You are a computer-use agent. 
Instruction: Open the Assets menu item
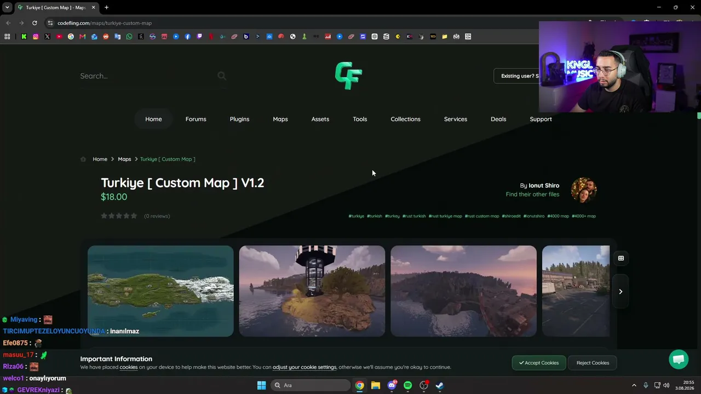click(x=320, y=119)
